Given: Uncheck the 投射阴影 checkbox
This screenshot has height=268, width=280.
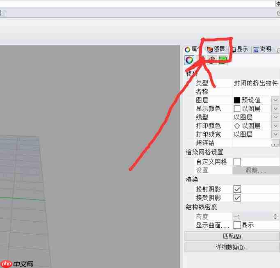Looking at the screenshot, I should coord(237,189).
